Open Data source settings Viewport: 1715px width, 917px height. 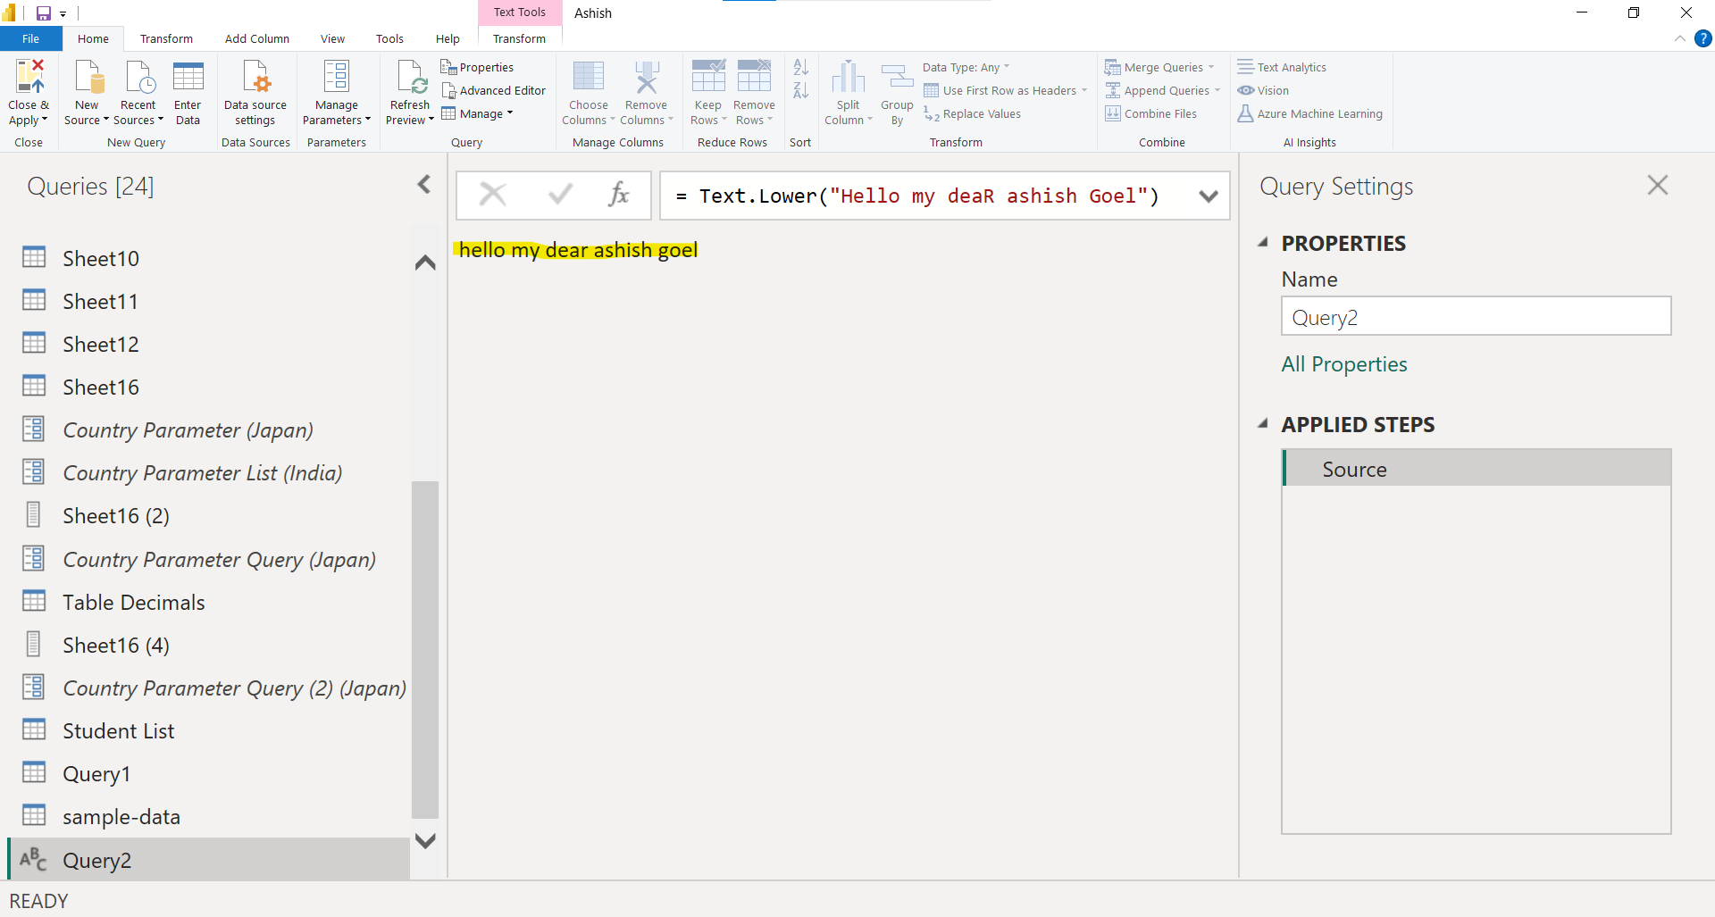tap(255, 90)
